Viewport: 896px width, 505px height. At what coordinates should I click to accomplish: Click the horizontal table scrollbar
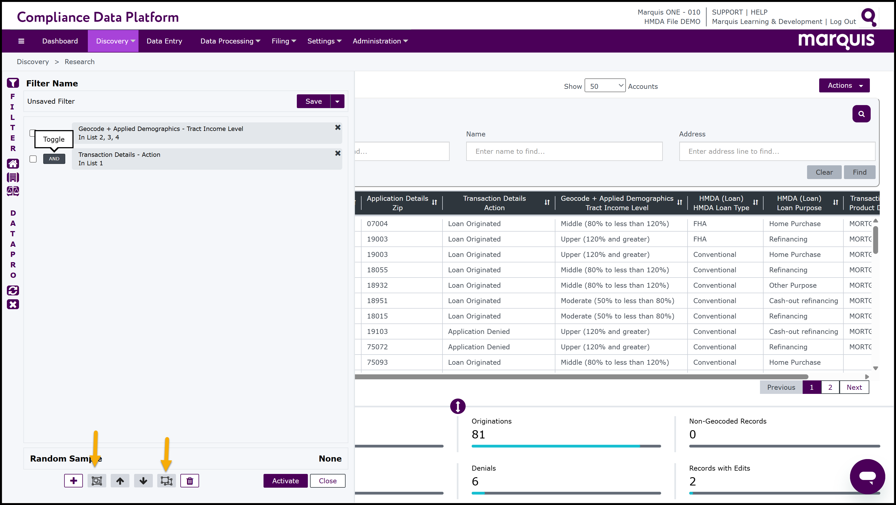coord(581,377)
